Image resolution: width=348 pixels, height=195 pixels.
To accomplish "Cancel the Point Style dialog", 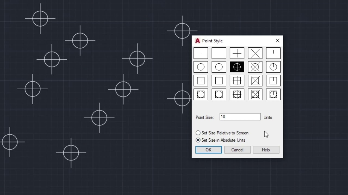I will [237, 150].
